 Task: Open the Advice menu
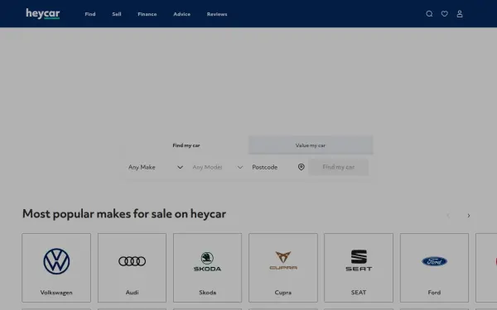[x=182, y=14]
